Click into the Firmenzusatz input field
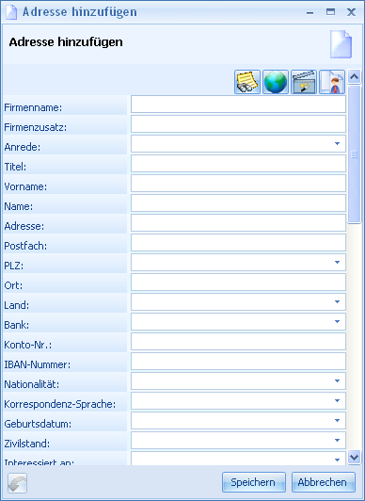 pos(238,124)
